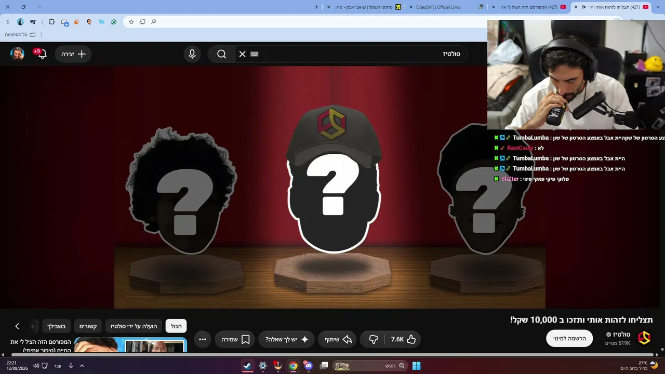Open the יצירה create button
665x374 pixels.
click(73, 54)
